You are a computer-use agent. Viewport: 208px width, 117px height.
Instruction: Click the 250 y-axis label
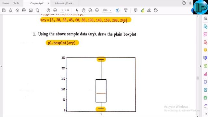tap(63, 58)
